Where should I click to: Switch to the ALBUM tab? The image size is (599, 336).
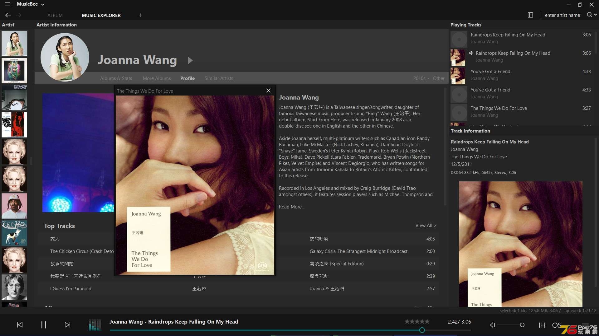click(55, 15)
